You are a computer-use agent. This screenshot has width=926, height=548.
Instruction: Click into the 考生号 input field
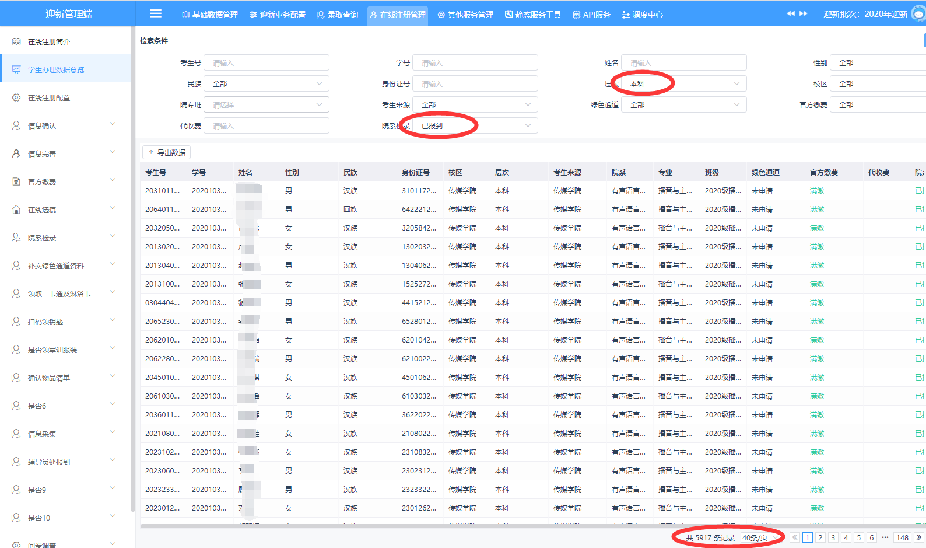[x=266, y=62]
